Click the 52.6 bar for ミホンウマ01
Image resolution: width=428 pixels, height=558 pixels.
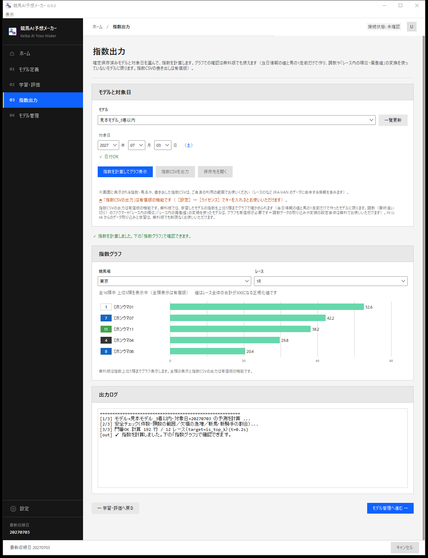pos(267,307)
